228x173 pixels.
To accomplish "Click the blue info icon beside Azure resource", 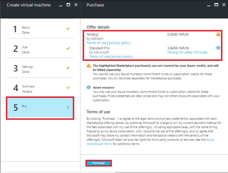I will [89, 87].
